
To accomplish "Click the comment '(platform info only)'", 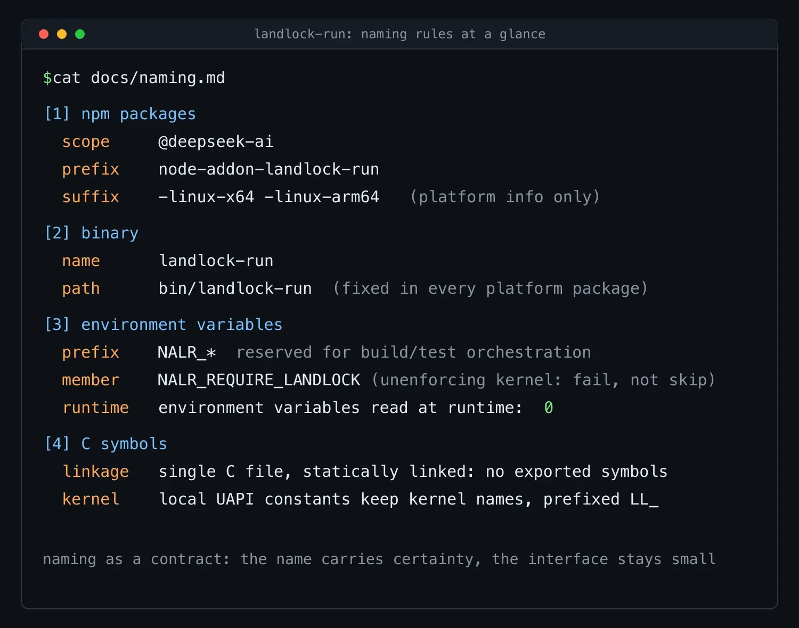I will (504, 197).
